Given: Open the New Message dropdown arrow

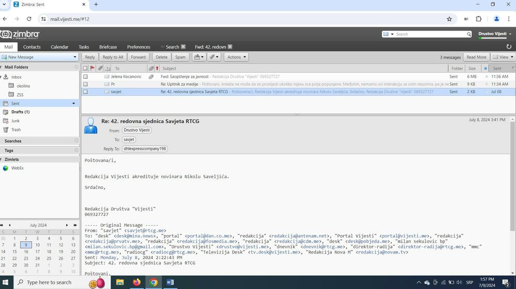Looking at the screenshot, I should [x=75, y=57].
